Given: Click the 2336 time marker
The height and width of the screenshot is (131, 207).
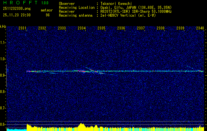Looking at the screenshot, I should tap(121, 28).
